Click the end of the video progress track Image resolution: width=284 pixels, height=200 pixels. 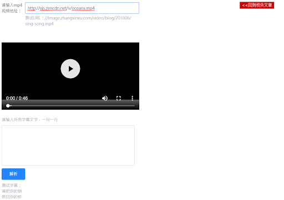[x=134, y=106]
